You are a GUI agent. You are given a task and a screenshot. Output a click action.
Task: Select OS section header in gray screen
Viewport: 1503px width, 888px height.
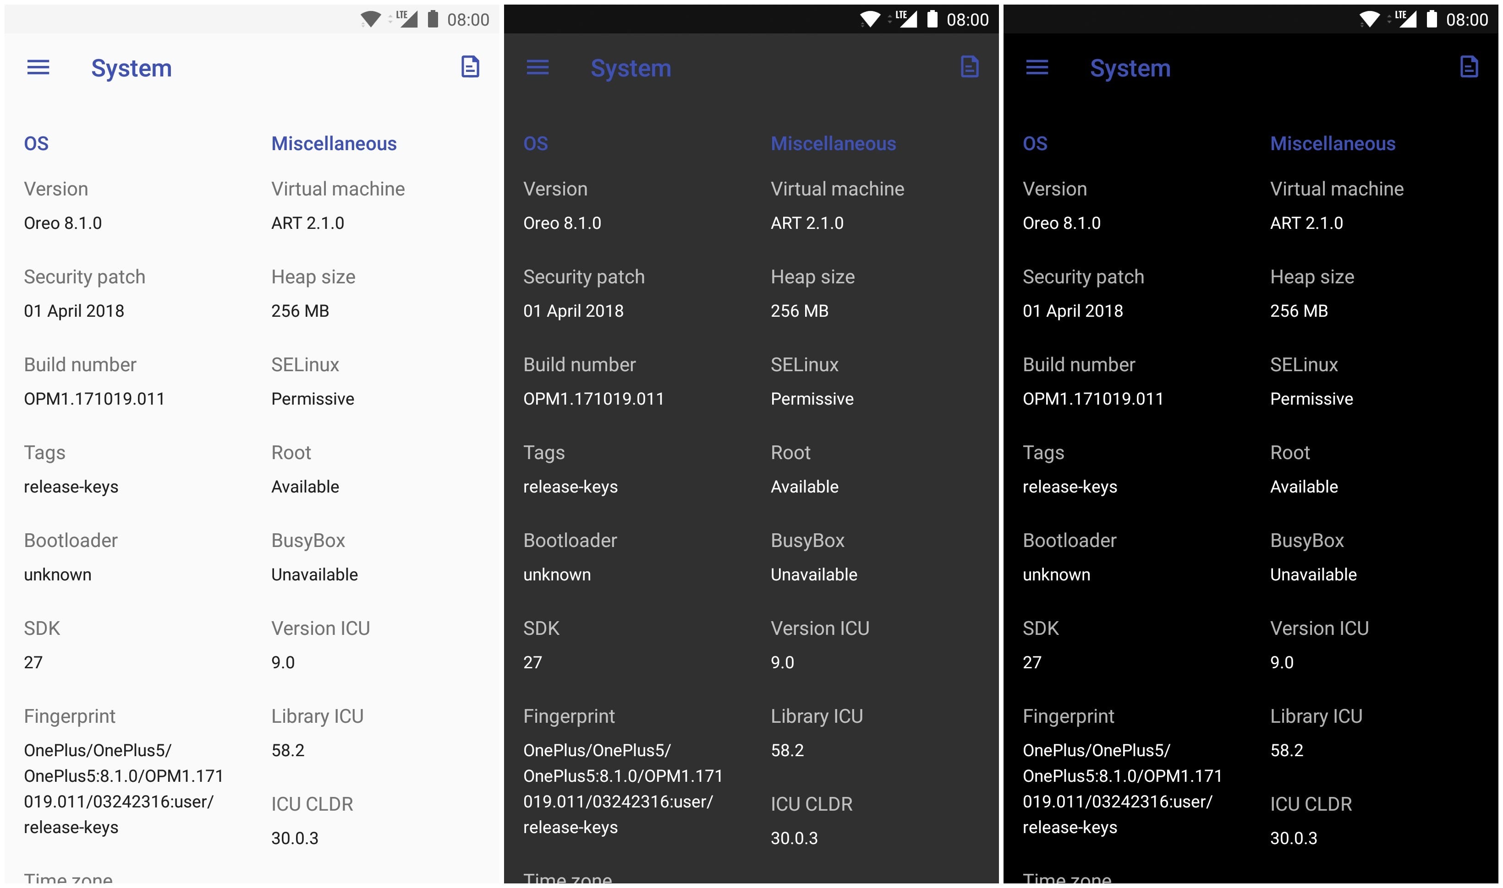coord(536,144)
